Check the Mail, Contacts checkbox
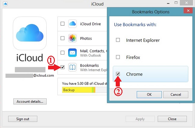This screenshot has height=128, width=195. point(62,53)
